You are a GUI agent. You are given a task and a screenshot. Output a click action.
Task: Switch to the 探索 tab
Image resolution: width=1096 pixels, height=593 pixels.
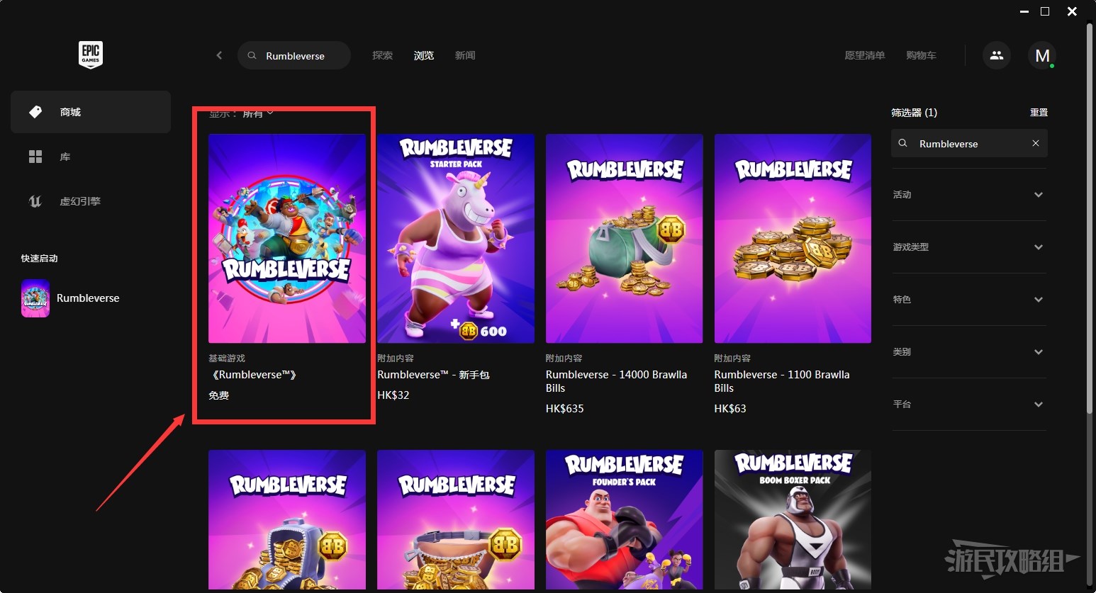tap(383, 55)
